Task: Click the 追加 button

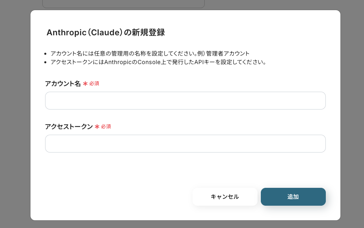Action: [293, 197]
